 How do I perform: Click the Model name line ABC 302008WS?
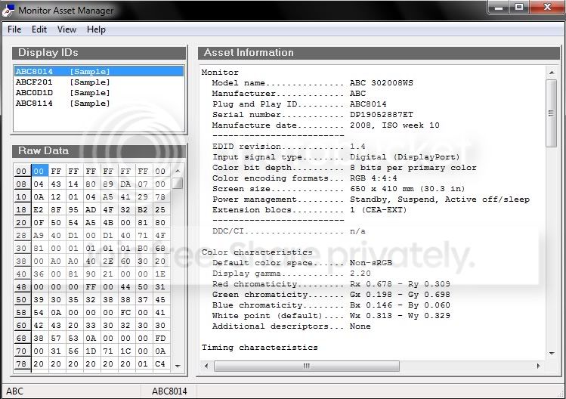pos(313,82)
